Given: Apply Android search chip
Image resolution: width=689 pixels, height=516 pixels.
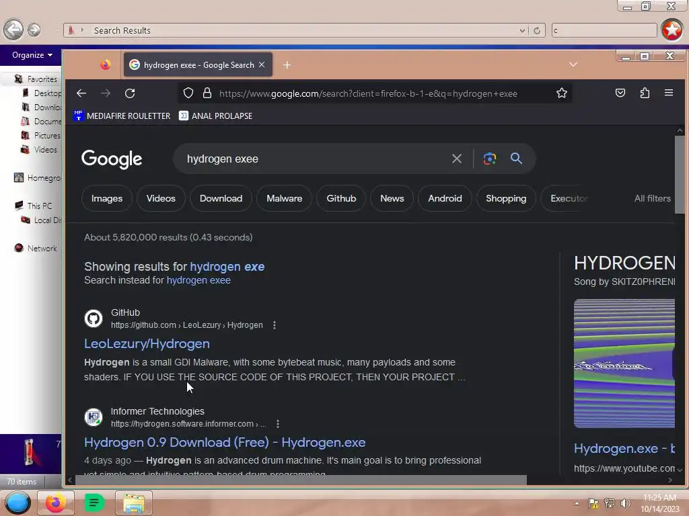Looking at the screenshot, I should [445, 198].
